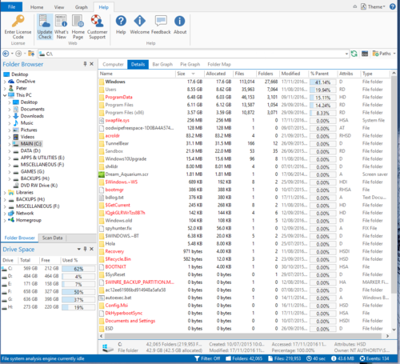Image resolution: width=400 pixels, height=364 pixels.
Task: Click the Filter Off status bar icon
Action: tap(197, 358)
